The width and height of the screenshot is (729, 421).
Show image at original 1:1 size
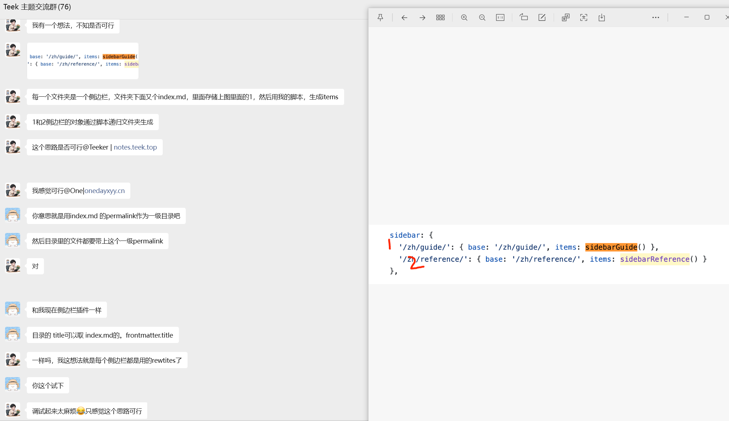pos(500,18)
